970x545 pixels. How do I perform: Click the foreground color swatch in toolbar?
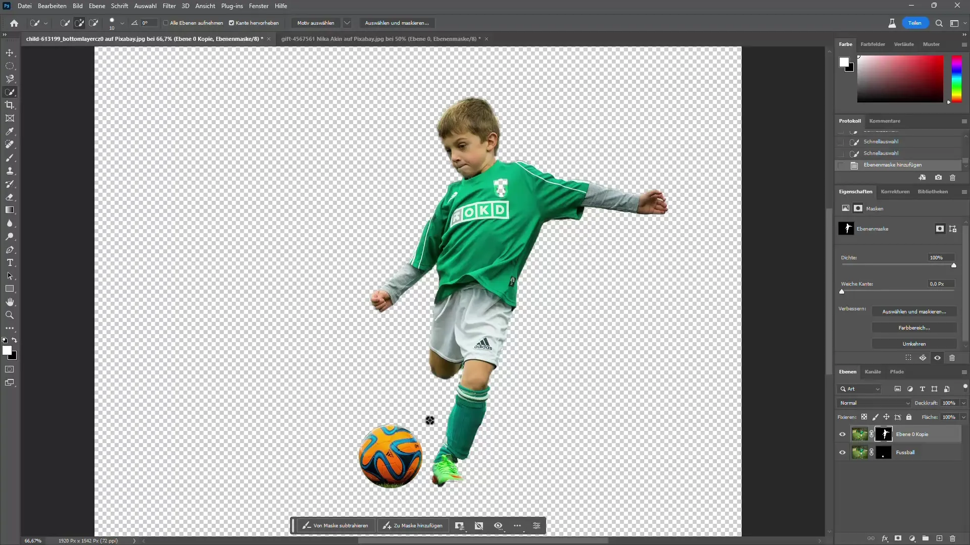(x=7, y=350)
